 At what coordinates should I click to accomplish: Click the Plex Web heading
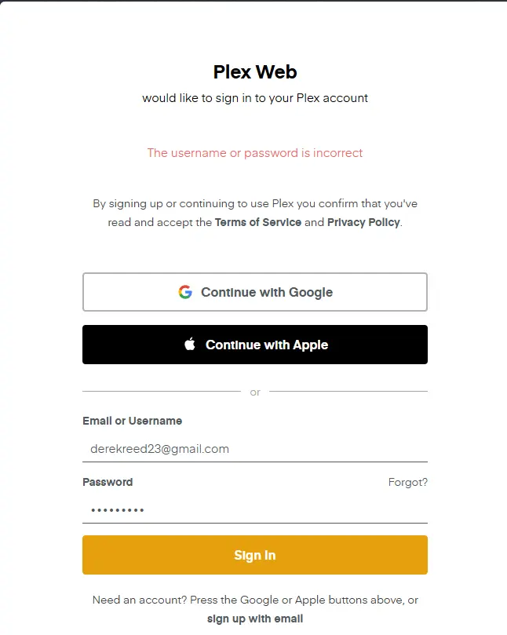pos(255,72)
